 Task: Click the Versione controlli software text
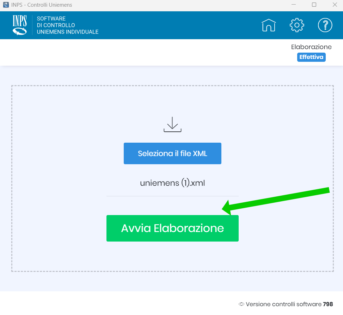click(283, 304)
